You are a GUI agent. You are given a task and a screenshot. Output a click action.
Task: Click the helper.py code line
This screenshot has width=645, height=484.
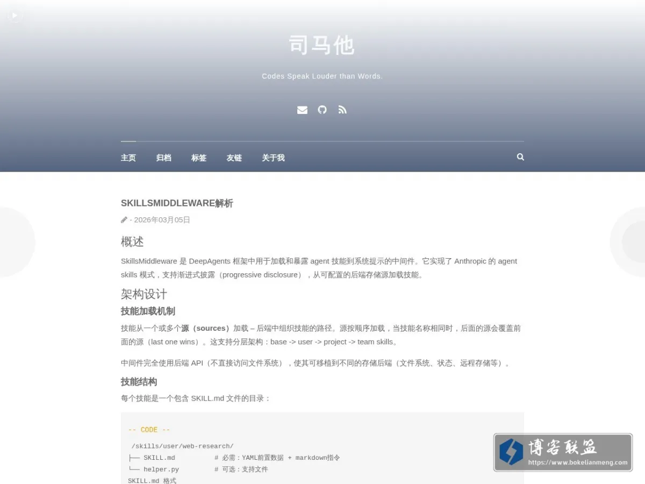click(198, 469)
